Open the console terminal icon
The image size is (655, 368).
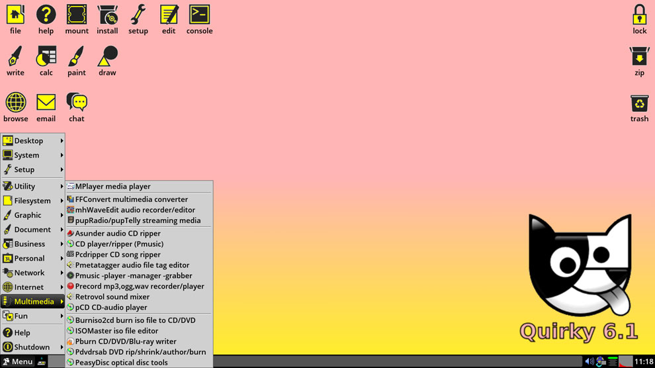point(200,15)
